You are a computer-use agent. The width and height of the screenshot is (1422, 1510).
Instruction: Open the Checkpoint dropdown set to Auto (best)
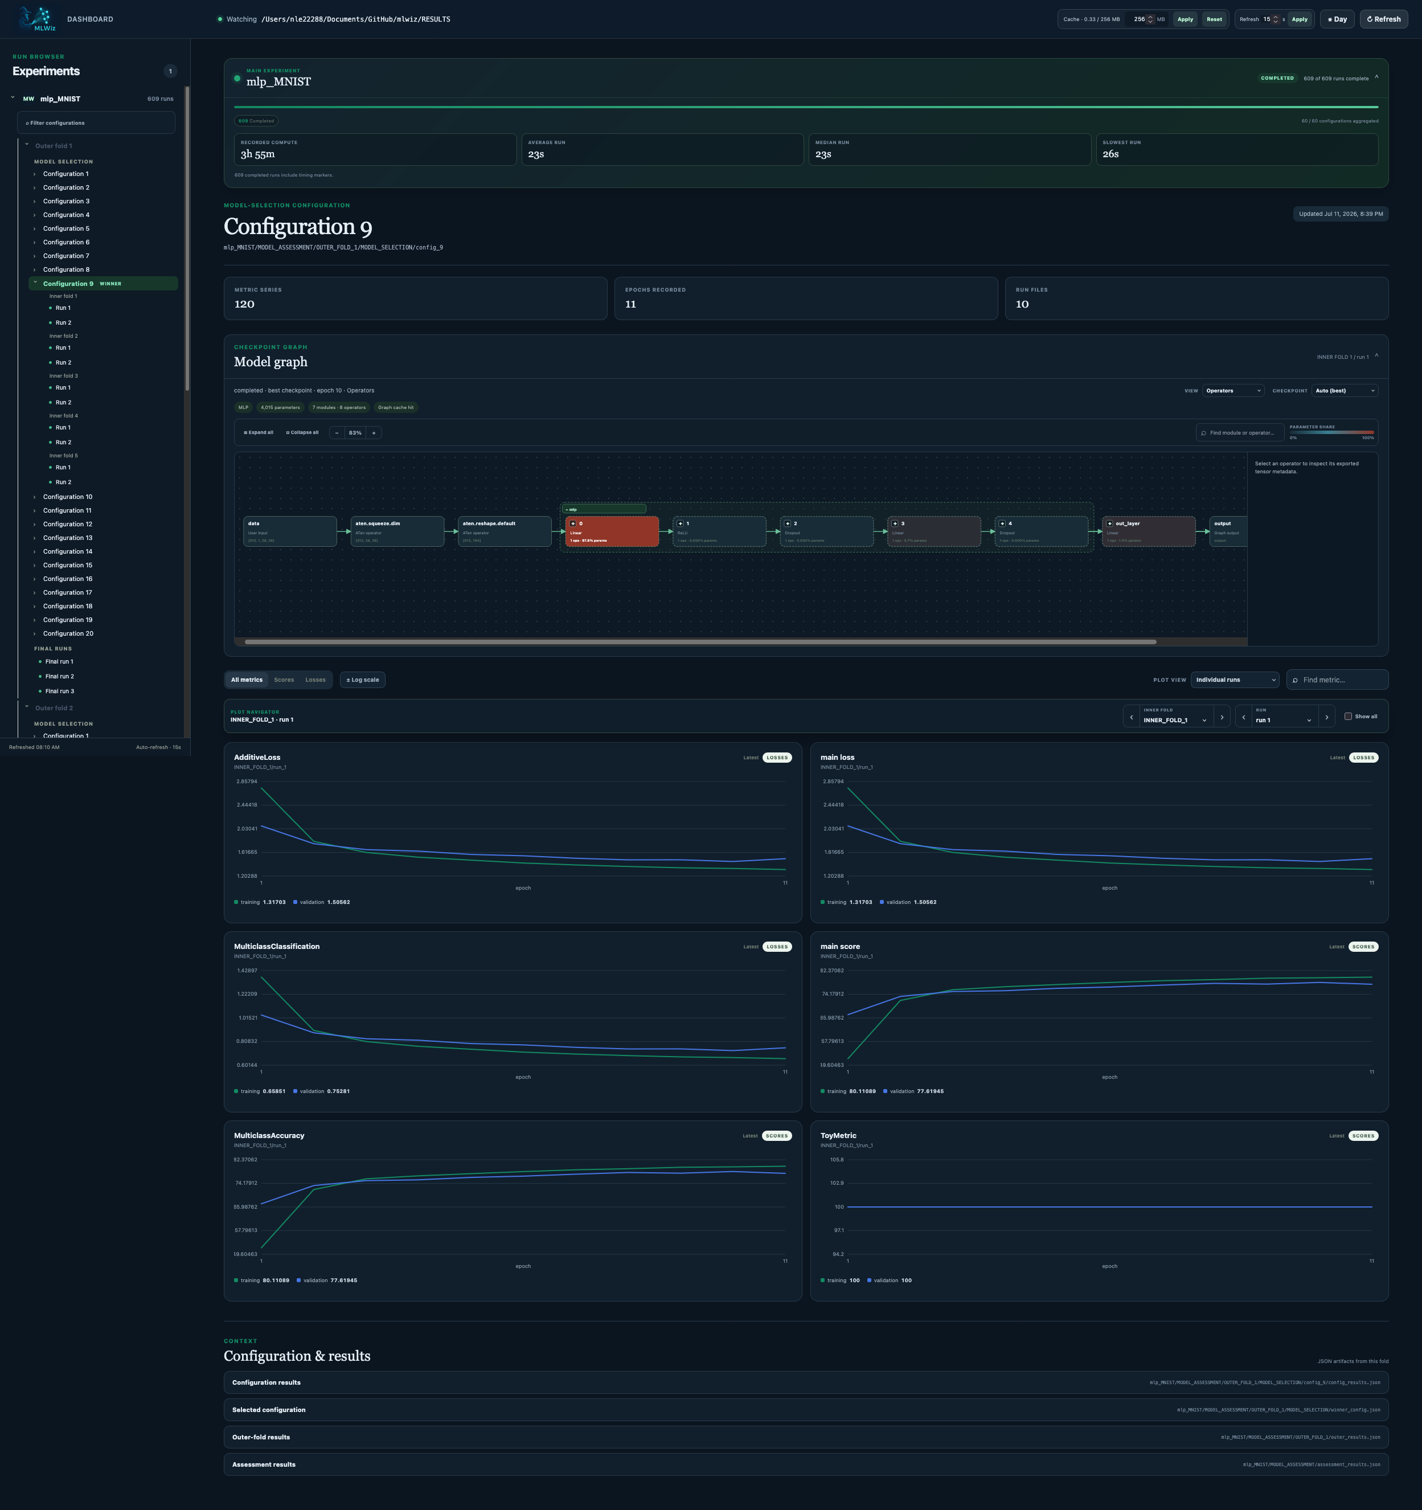[1345, 390]
